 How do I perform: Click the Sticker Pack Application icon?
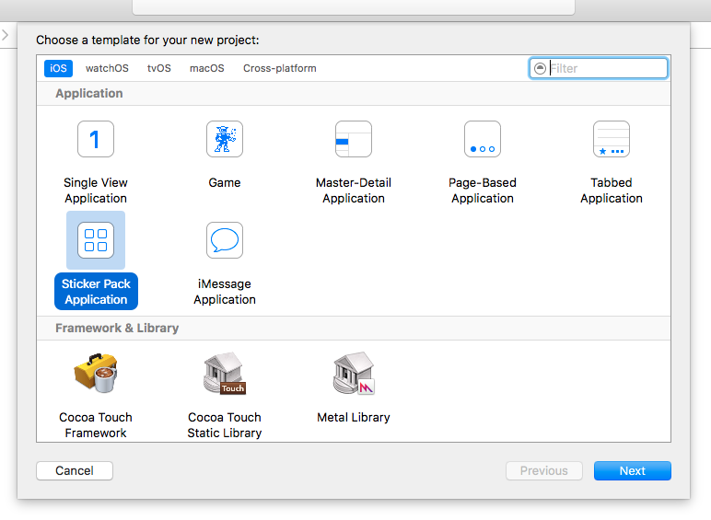[x=96, y=240]
